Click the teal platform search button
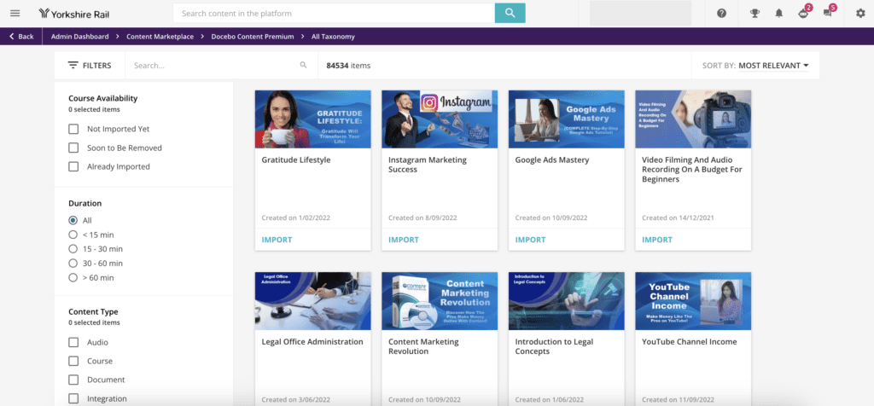874x406 pixels. point(510,14)
